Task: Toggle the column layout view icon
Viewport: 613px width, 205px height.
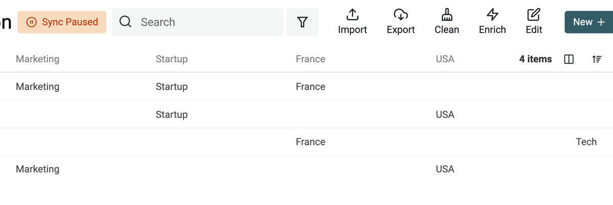Action: (x=569, y=59)
